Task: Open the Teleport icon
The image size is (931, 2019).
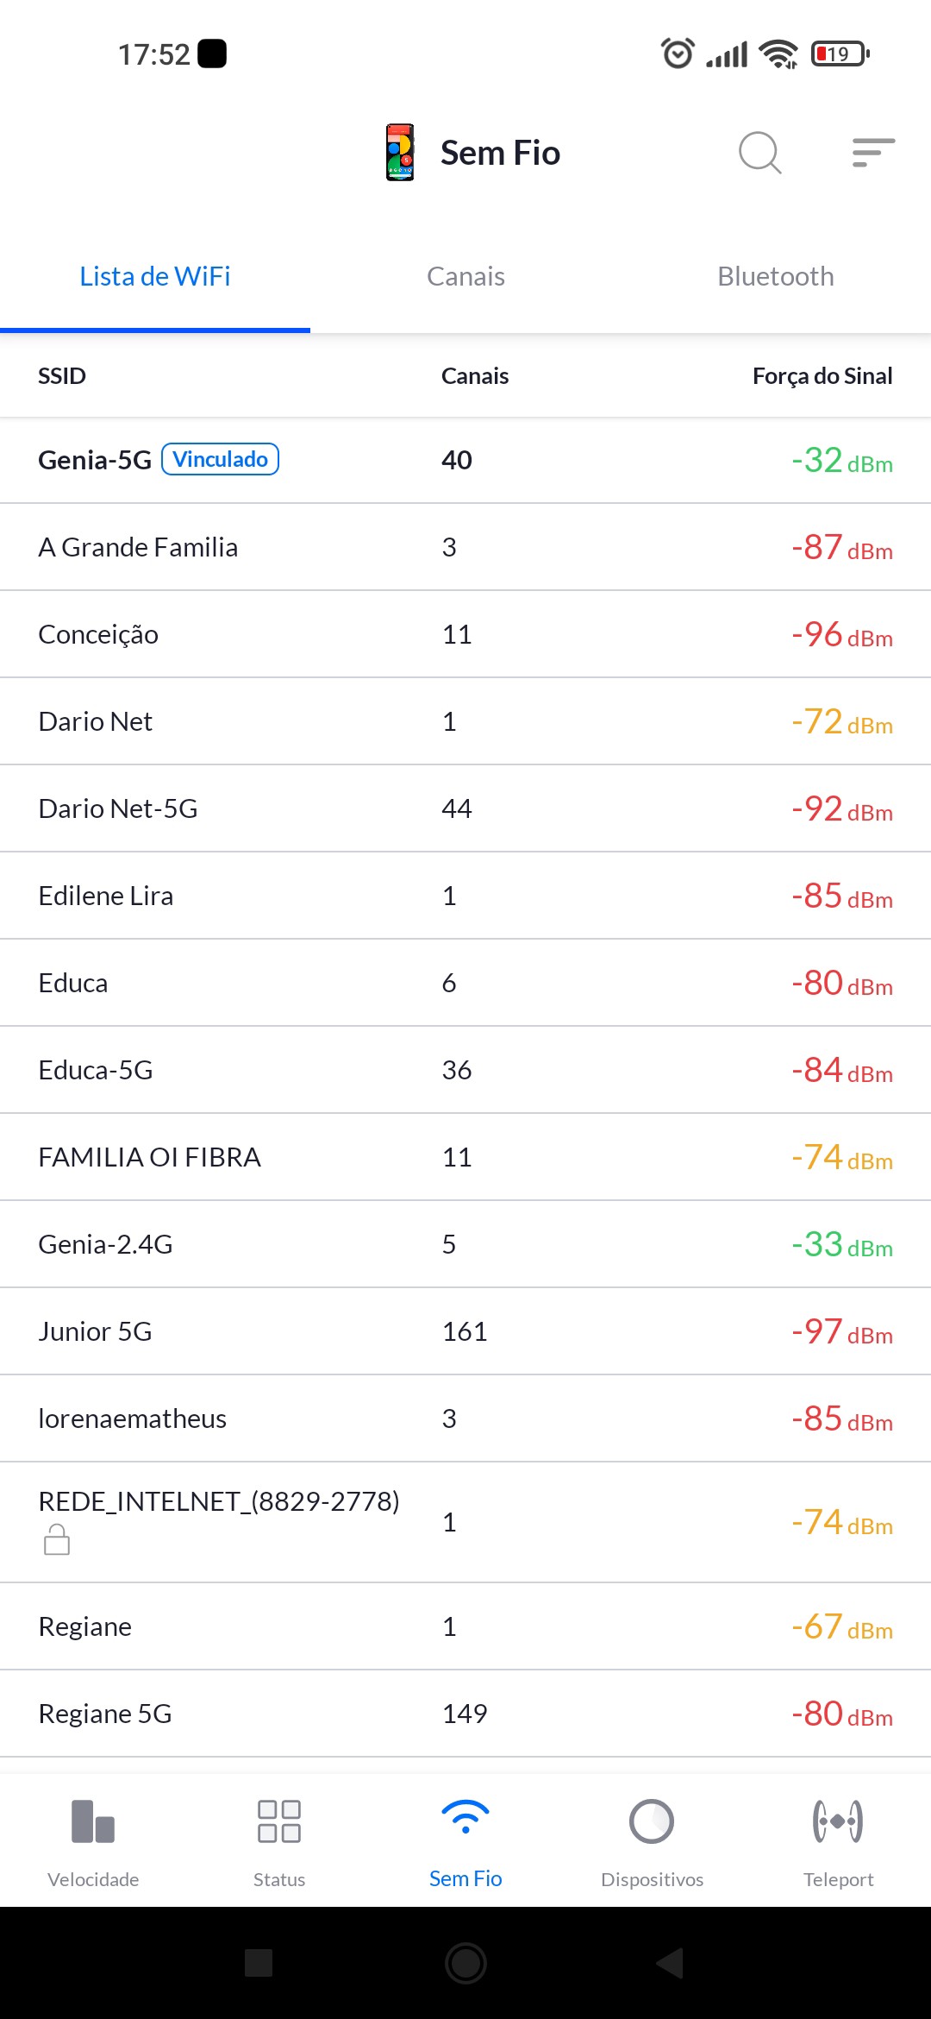Action: click(838, 1821)
